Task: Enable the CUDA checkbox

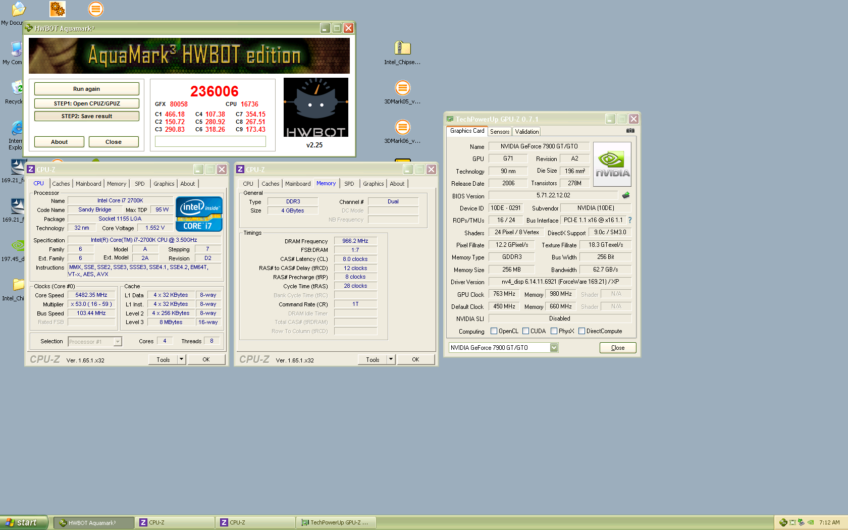Action: point(525,331)
